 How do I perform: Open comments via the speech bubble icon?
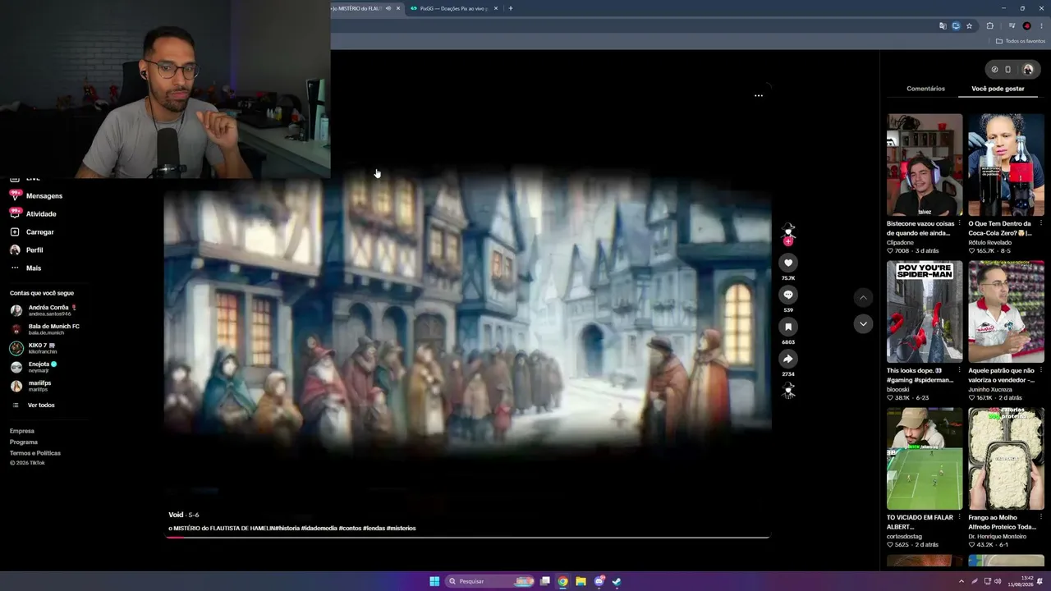tap(788, 295)
